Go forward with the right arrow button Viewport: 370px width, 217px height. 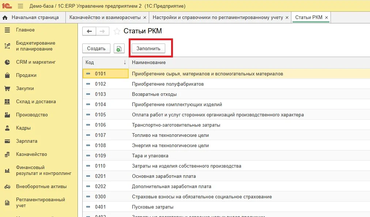pos(102,31)
